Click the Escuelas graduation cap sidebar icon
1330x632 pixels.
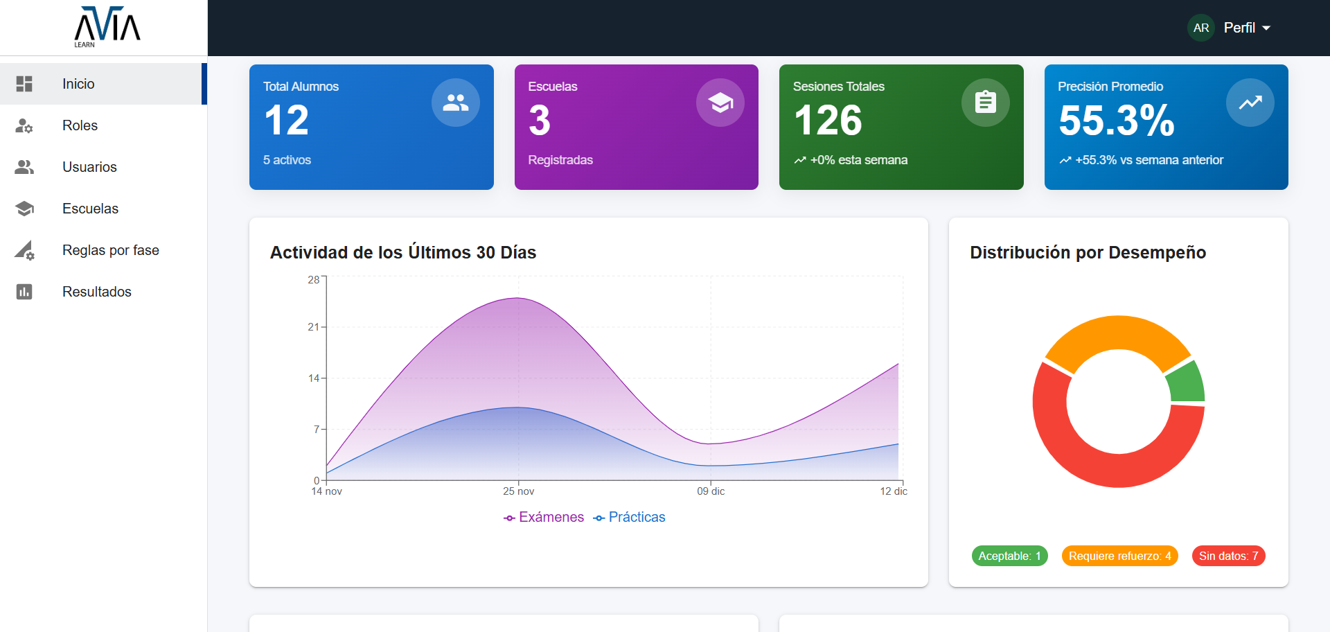[24, 209]
